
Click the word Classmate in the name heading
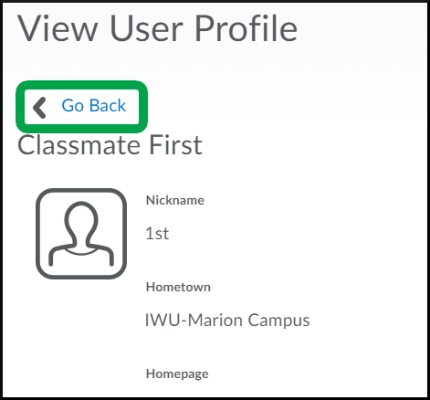pos(79,145)
